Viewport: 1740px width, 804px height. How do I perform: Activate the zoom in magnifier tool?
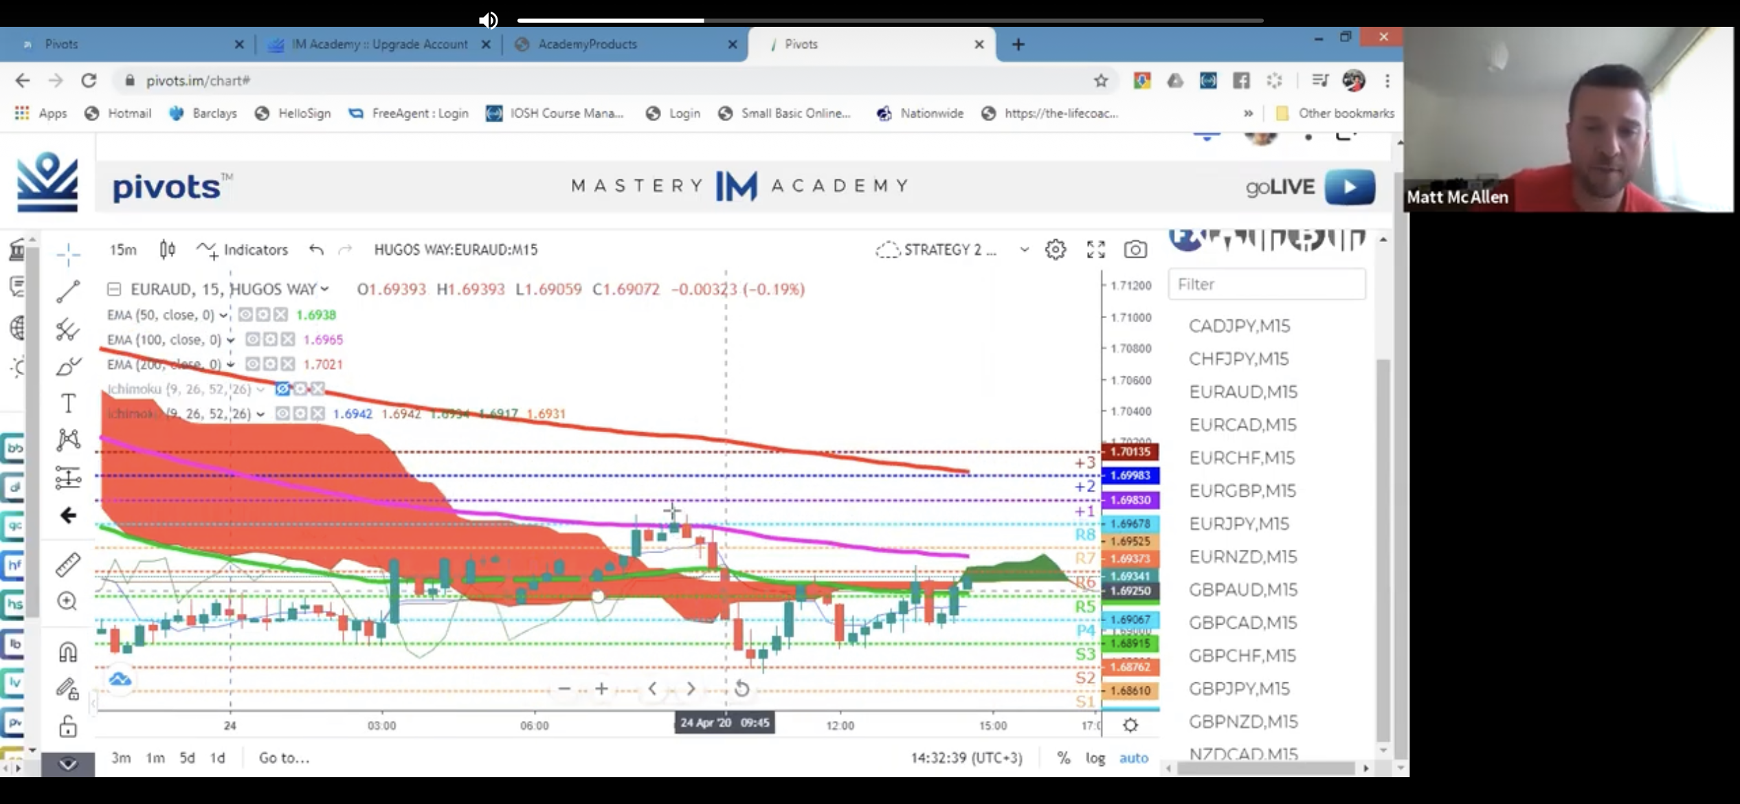(x=67, y=601)
